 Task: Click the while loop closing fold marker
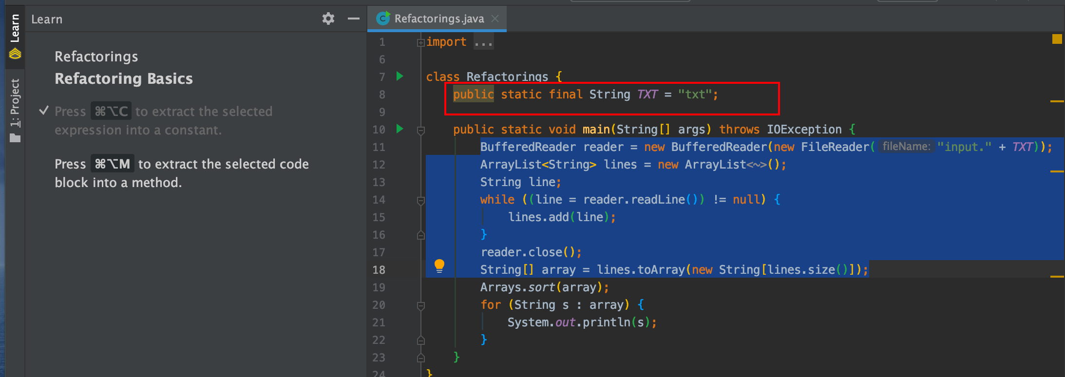[421, 235]
